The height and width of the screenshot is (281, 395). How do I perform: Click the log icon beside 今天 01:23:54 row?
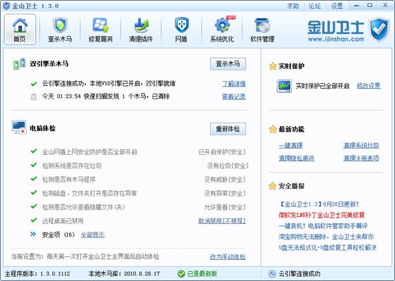point(34,97)
